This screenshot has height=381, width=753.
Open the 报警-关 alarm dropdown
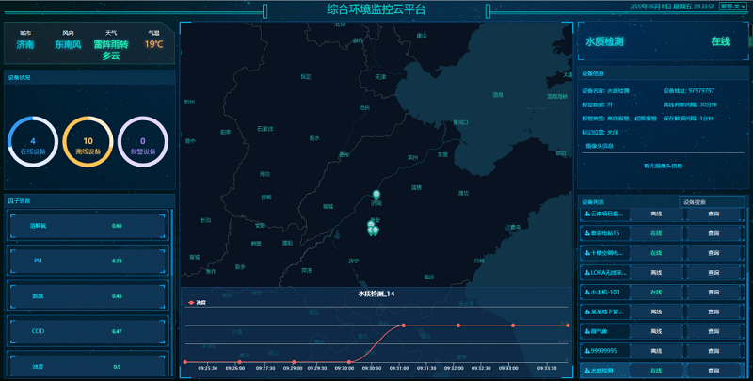[x=732, y=6]
